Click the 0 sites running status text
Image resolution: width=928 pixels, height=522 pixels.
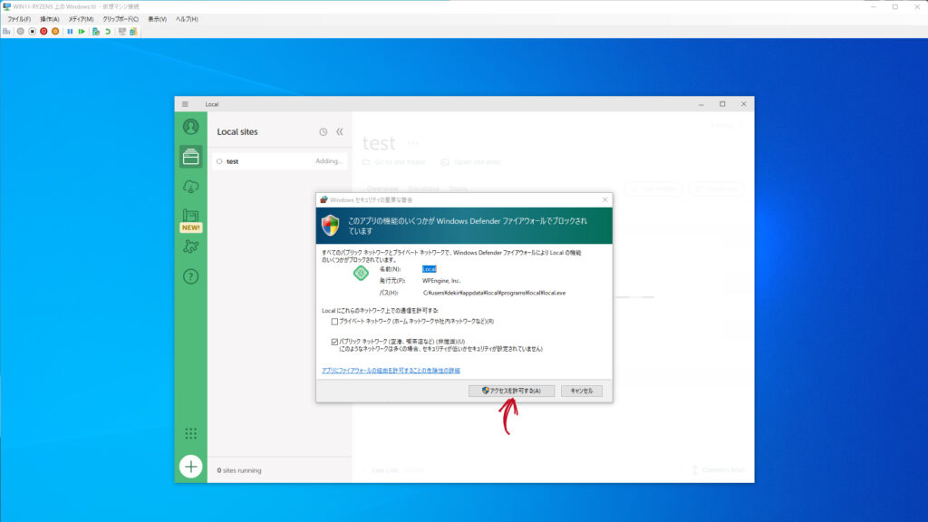[239, 470]
